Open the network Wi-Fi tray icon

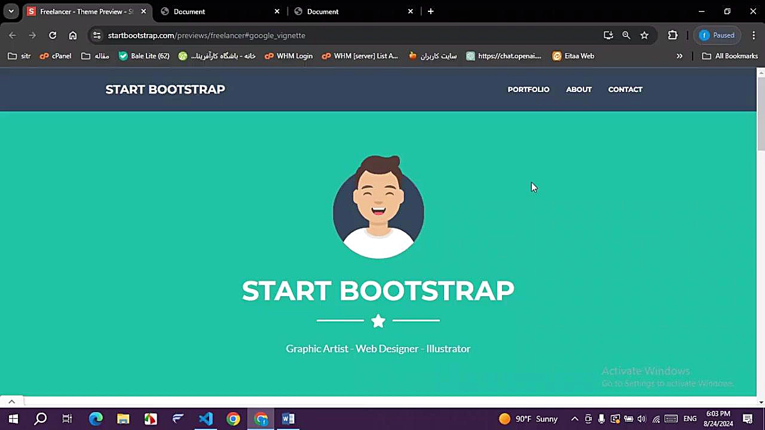(656, 419)
